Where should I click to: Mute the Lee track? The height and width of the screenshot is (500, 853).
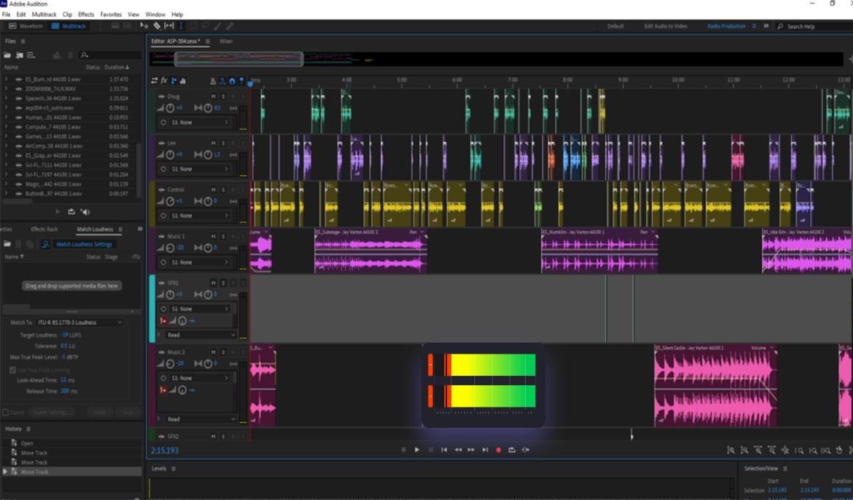coord(213,143)
